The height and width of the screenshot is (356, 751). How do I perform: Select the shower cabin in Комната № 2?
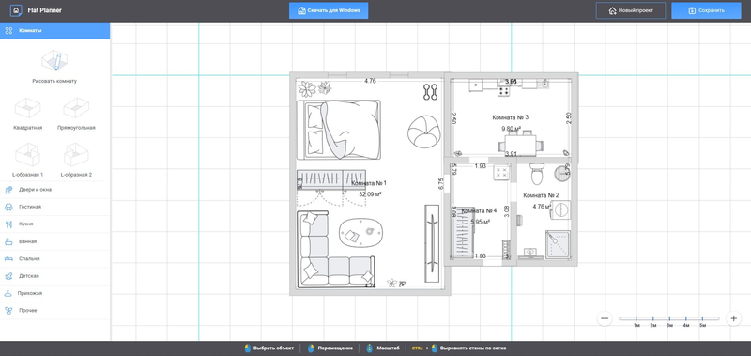(558, 245)
